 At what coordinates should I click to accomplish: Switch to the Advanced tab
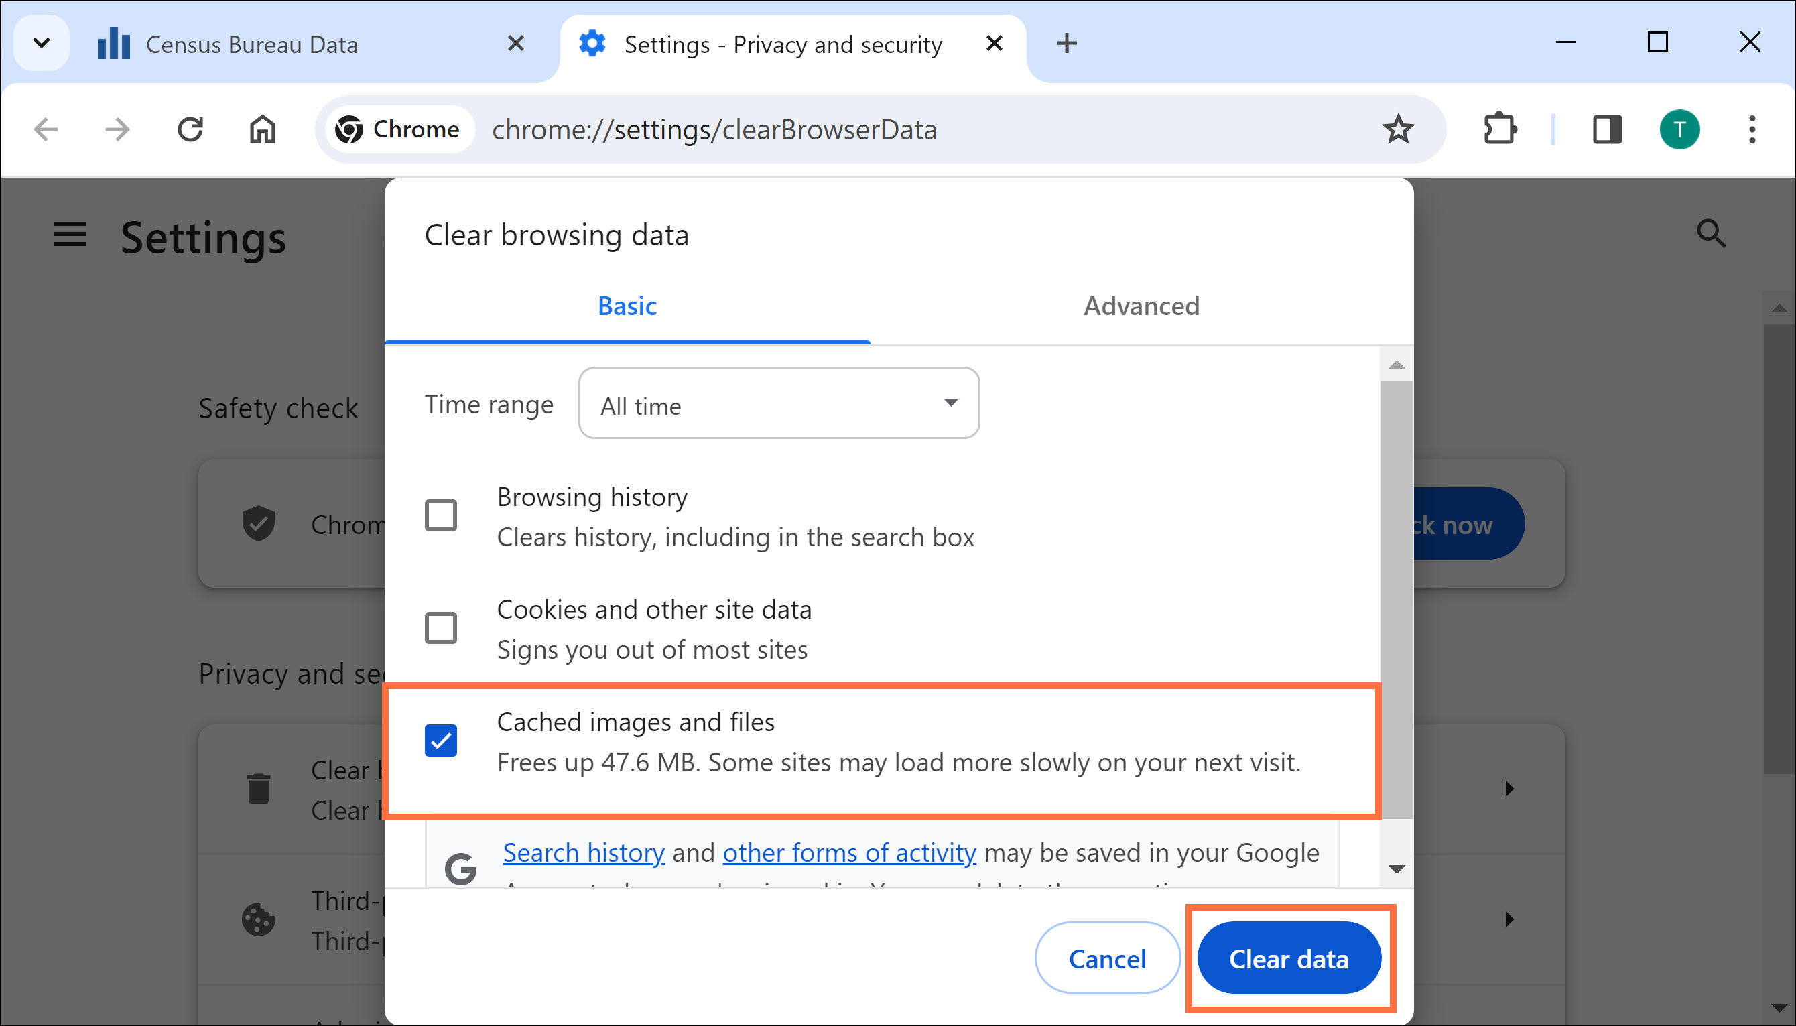coord(1140,306)
